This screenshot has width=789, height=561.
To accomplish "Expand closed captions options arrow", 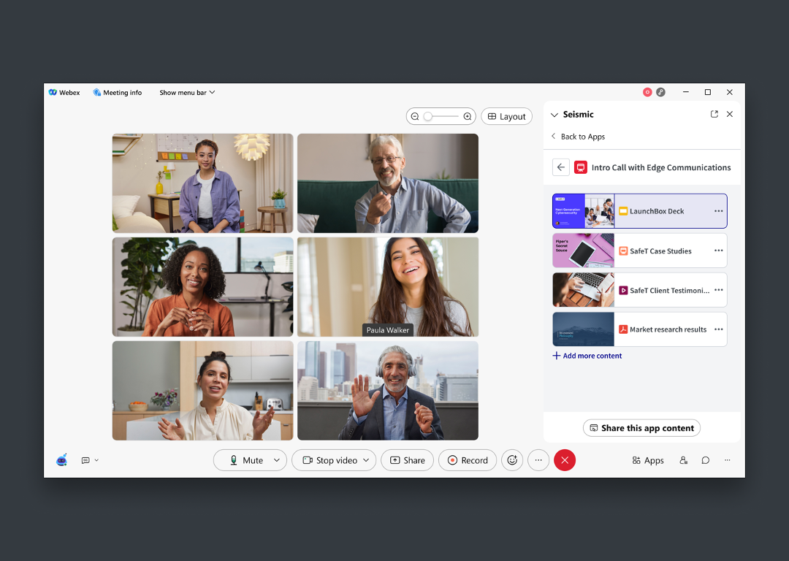I will click(x=96, y=460).
